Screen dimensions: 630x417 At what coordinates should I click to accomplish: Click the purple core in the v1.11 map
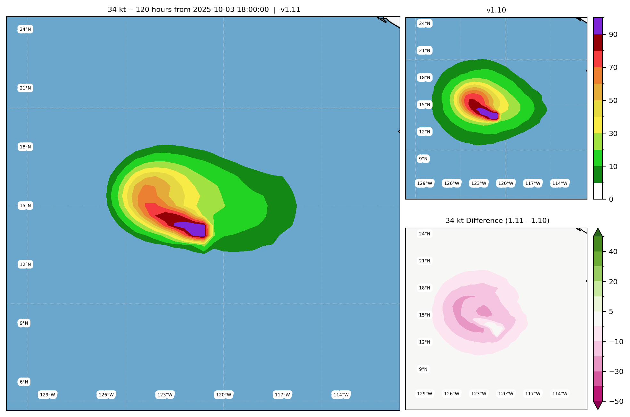pyautogui.click(x=195, y=229)
